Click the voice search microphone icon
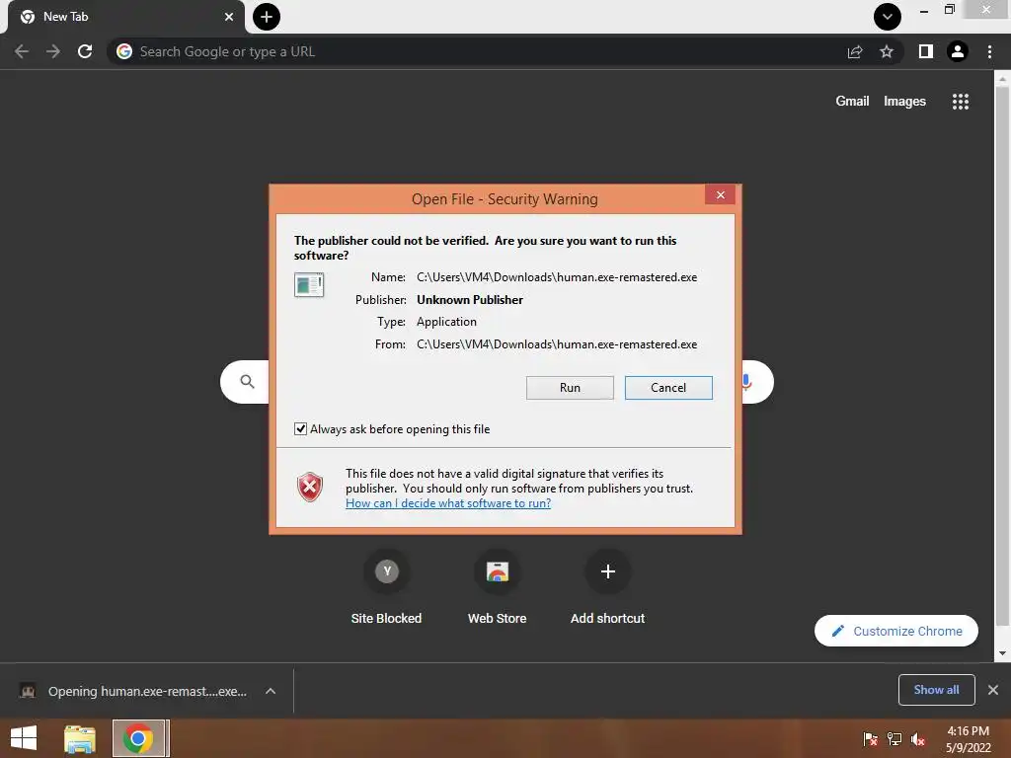The height and width of the screenshot is (758, 1011). tap(746, 382)
